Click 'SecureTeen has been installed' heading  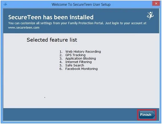(51, 17)
